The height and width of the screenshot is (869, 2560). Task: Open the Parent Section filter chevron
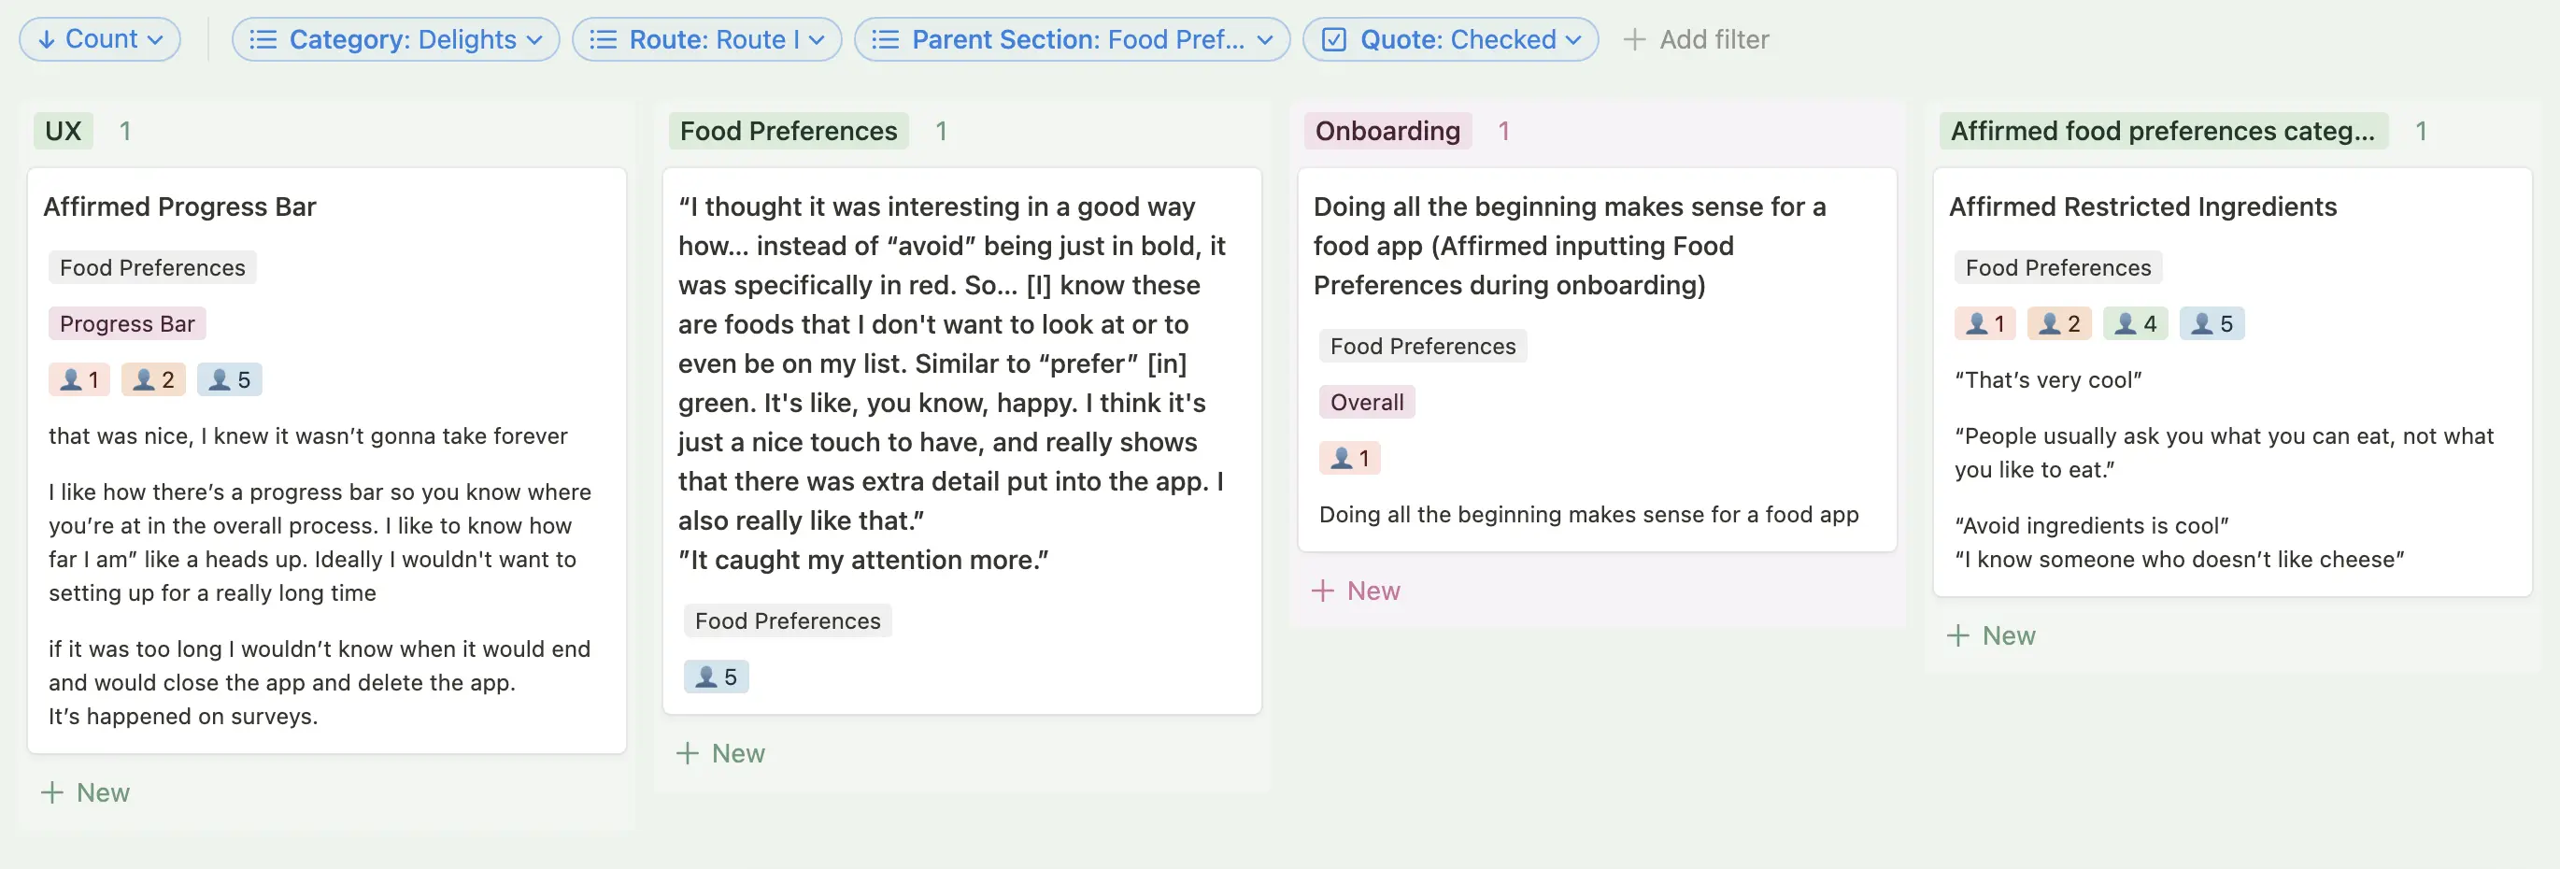(x=1265, y=40)
